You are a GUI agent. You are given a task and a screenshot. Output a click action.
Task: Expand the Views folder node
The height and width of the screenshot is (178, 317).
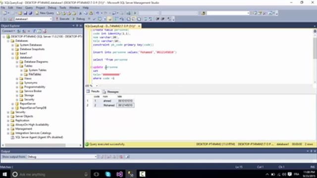pos(17,79)
